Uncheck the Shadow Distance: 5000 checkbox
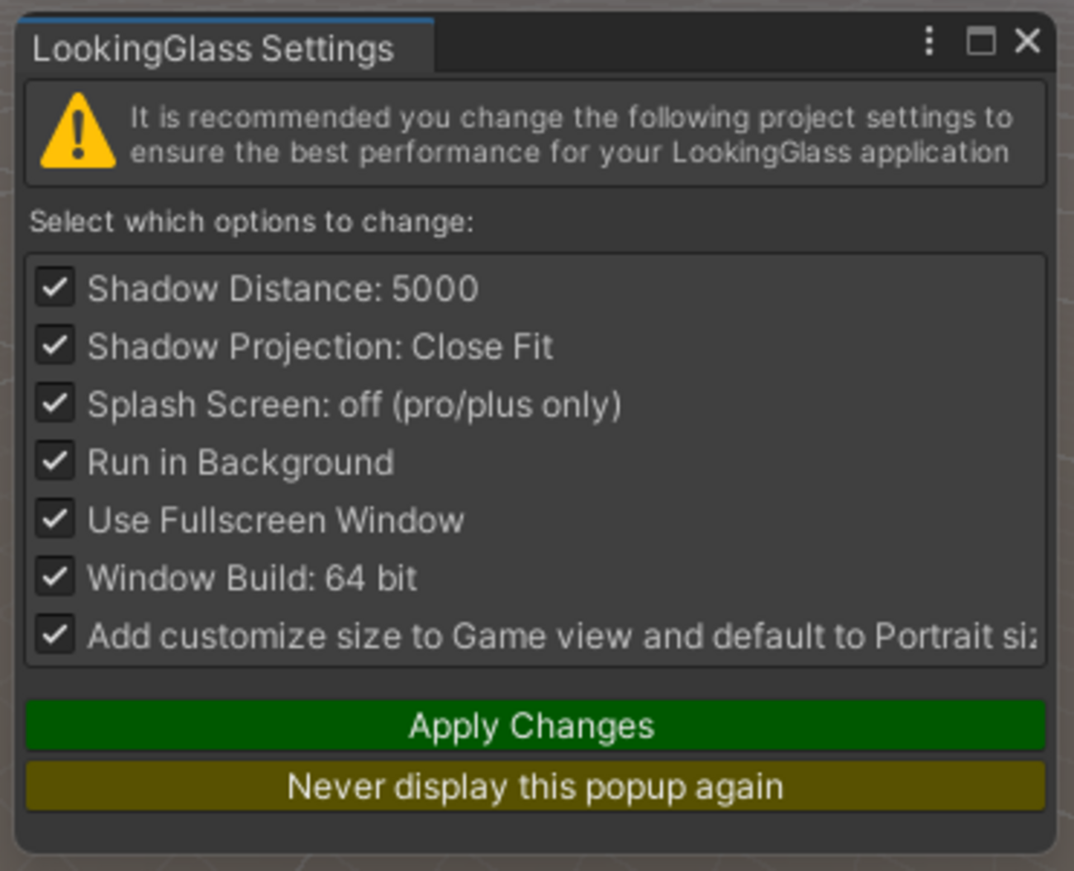1074x871 pixels. 55,288
